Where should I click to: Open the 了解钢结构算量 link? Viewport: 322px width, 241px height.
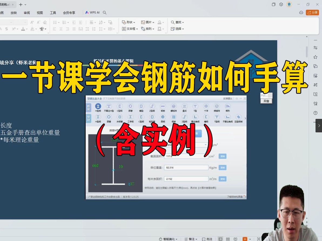click(235, 197)
